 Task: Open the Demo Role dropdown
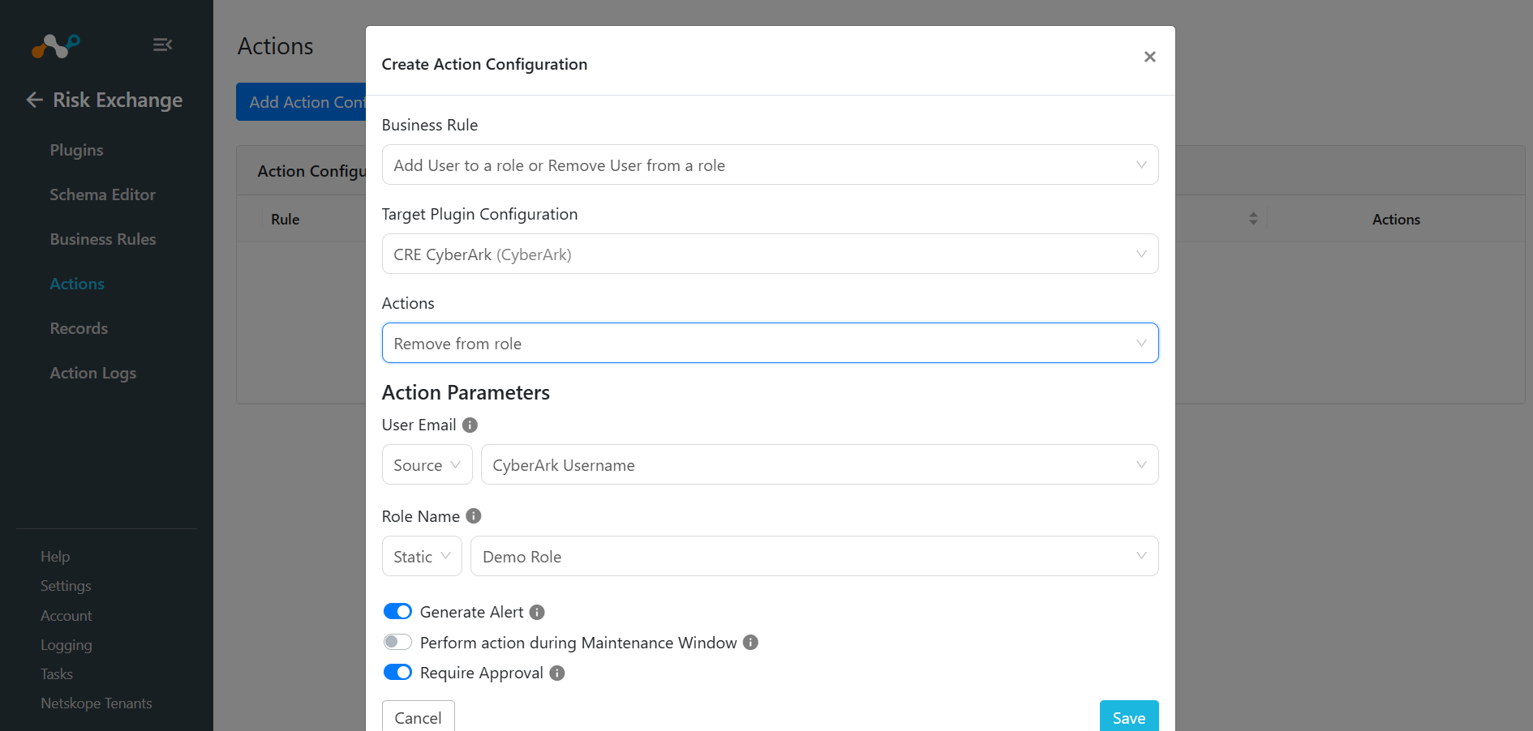[814, 556]
